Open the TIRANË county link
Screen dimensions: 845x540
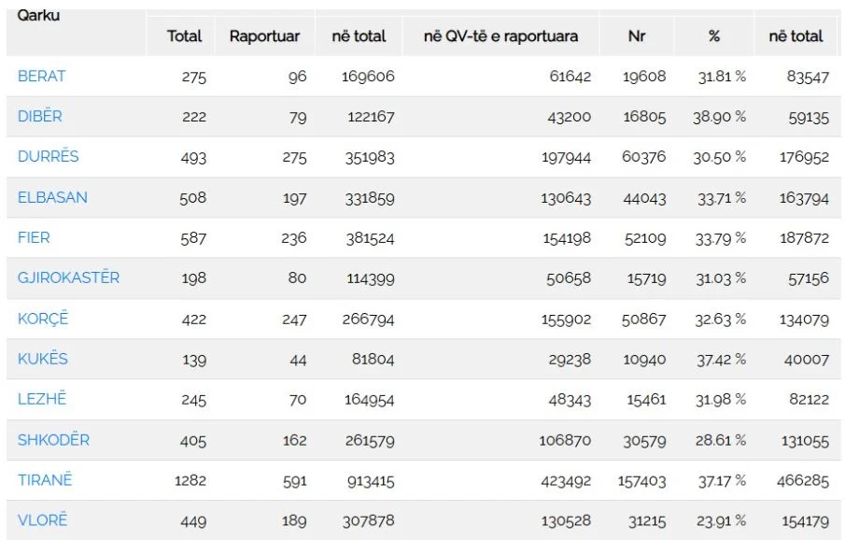point(45,480)
